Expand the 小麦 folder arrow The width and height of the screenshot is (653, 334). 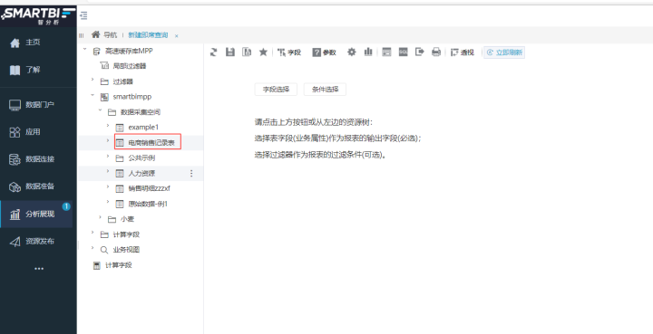pos(100,217)
